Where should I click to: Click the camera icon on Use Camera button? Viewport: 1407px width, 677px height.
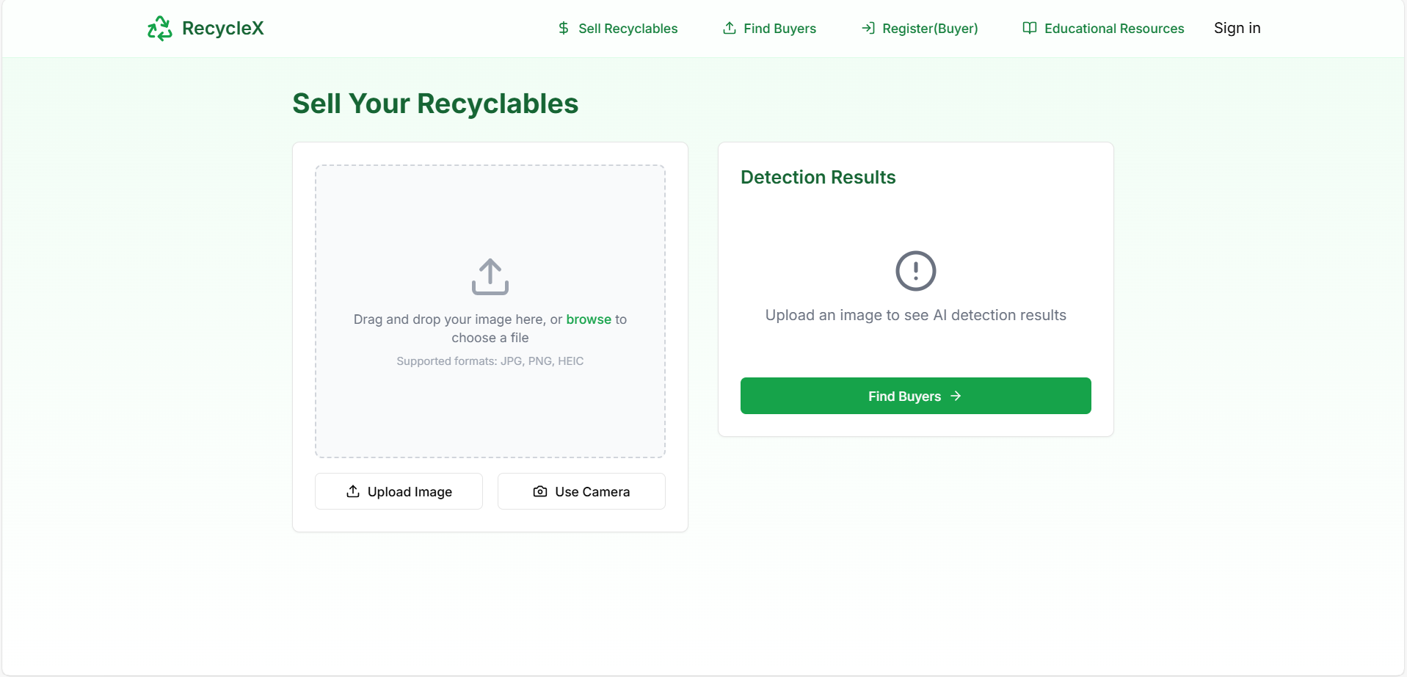tap(539, 491)
